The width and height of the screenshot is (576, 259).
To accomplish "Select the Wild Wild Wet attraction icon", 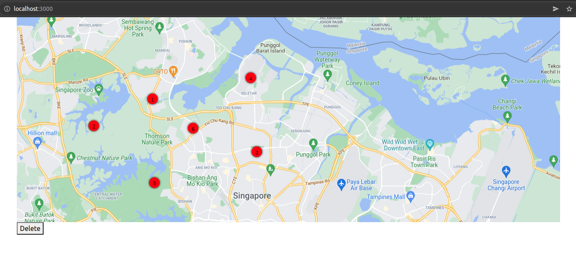I will pos(430,145).
